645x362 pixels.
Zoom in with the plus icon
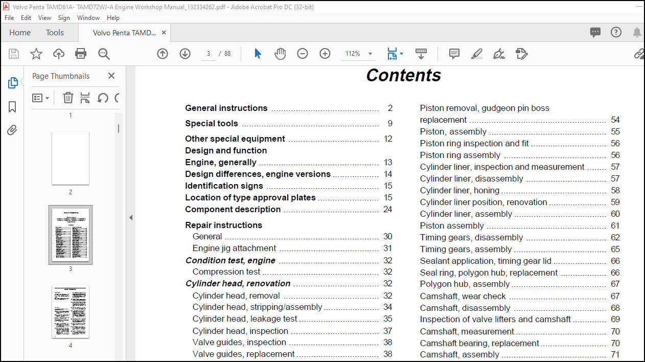325,54
